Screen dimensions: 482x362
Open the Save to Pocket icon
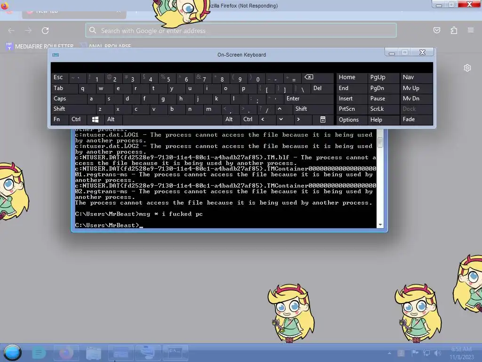click(x=437, y=30)
